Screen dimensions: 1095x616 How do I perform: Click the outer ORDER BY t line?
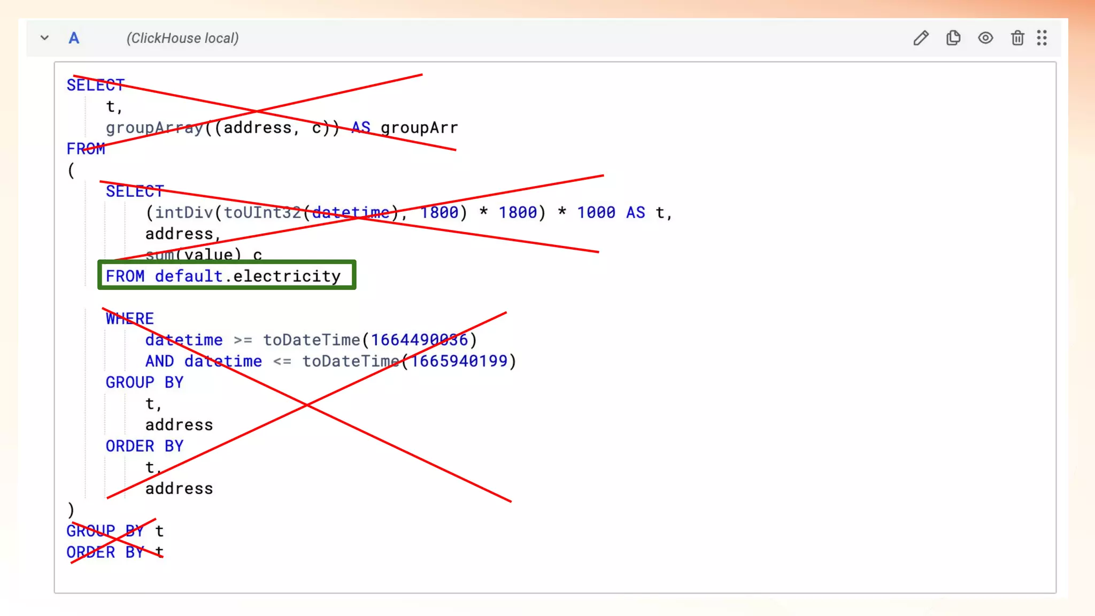point(114,552)
